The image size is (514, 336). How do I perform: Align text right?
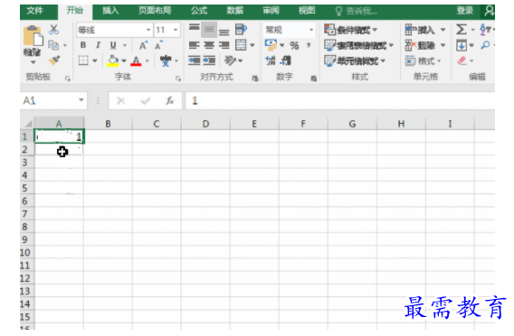(224, 45)
